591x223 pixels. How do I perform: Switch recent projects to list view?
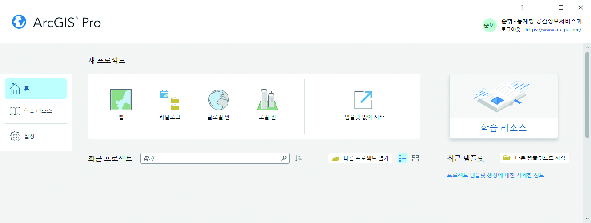pyautogui.click(x=403, y=158)
